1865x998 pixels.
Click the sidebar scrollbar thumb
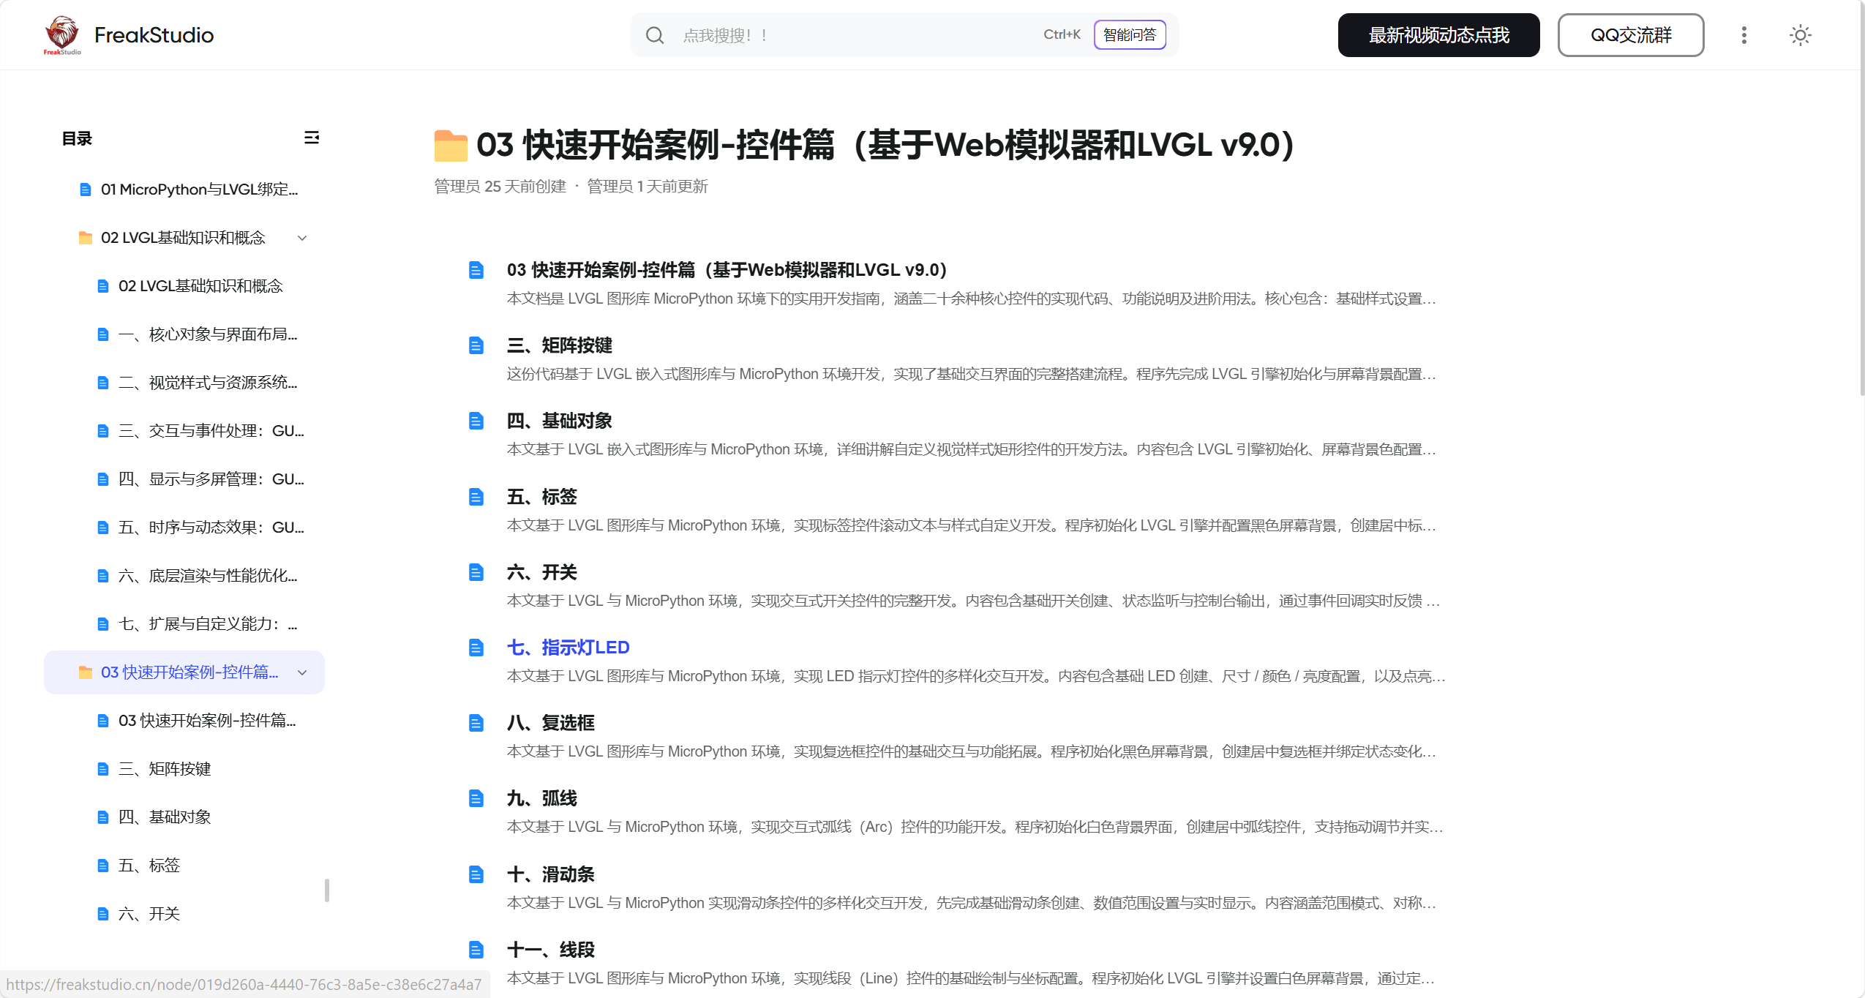(326, 890)
